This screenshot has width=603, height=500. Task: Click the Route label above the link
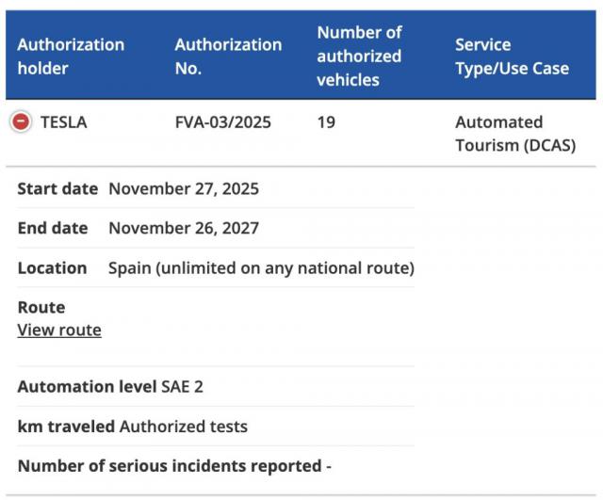41,307
